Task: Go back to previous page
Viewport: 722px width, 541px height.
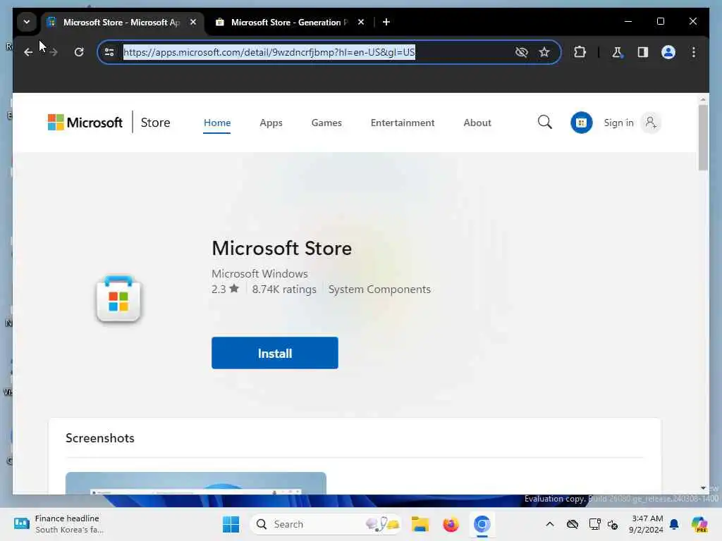Action: 28,52
